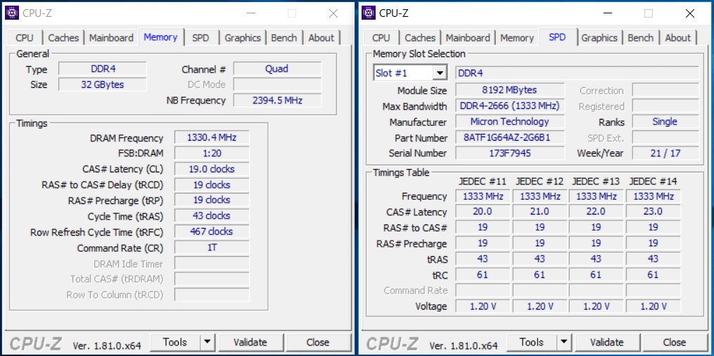Viewport: 714px width, 356px height.
Task: Click JEDEC #13 CAS# Latency 22.0
Action: [596, 212]
